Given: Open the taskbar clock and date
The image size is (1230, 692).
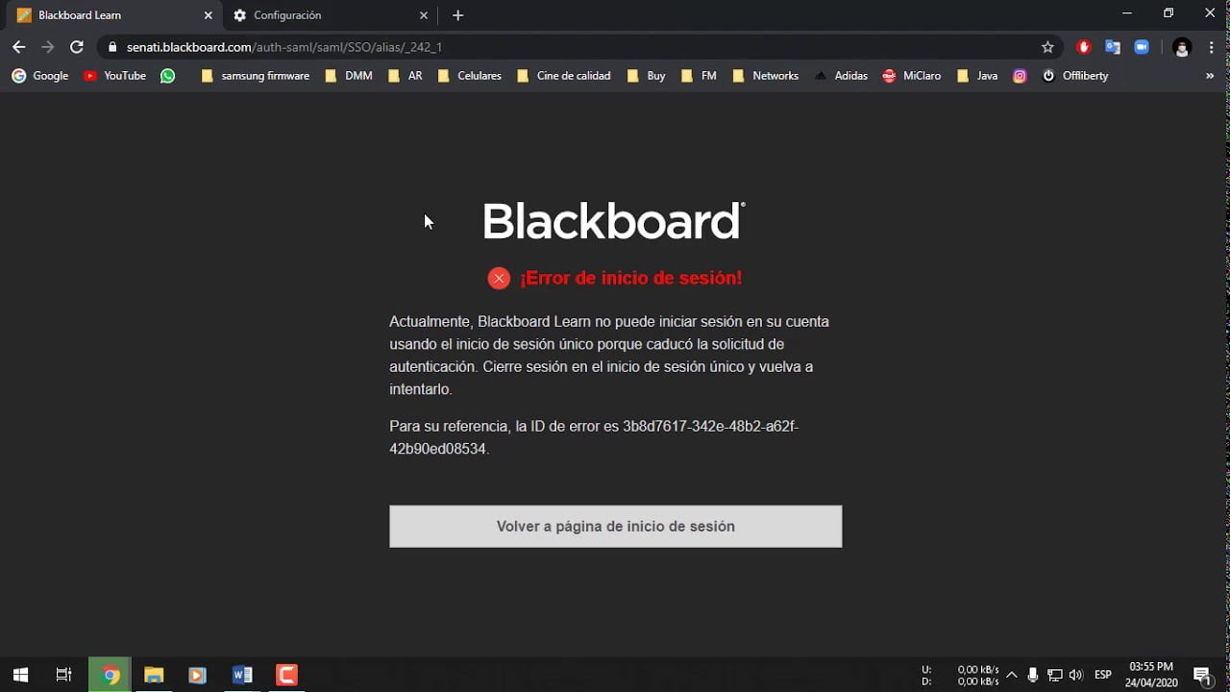Looking at the screenshot, I should pyautogui.click(x=1151, y=675).
